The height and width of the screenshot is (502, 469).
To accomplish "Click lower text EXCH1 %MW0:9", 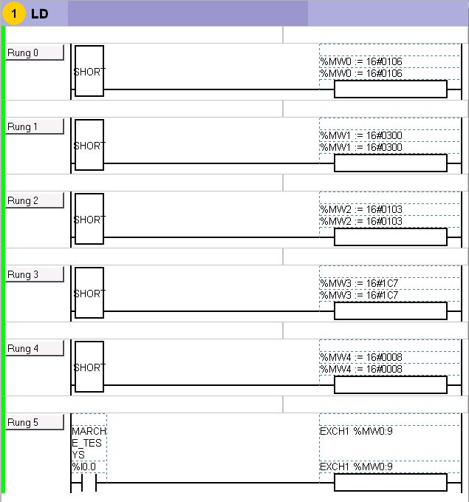I will coord(357,467).
